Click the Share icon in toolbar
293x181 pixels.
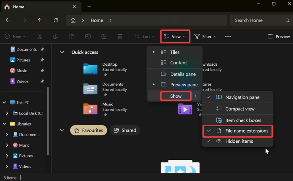pyautogui.click(x=104, y=36)
